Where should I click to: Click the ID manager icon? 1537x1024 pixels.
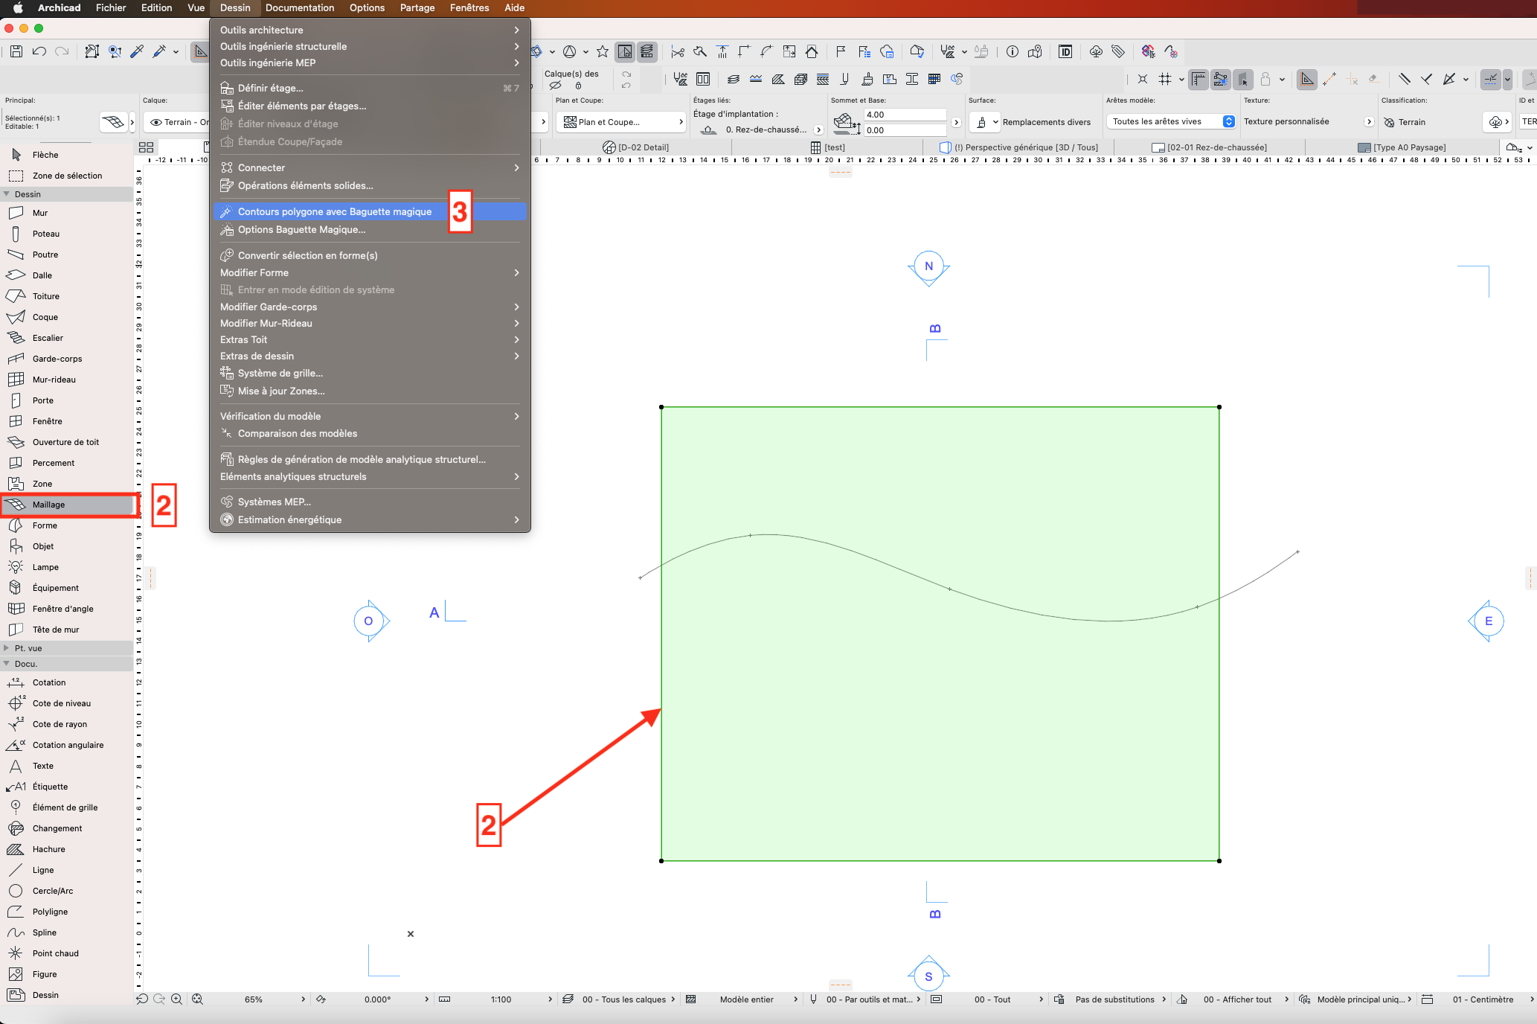(1065, 51)
